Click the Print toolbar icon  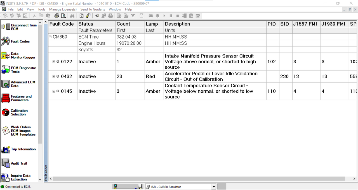pos(57,16)
